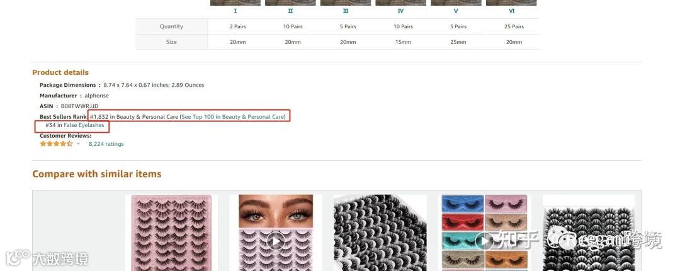Screen dimensions: 680x271
Task: Click the manufacturer name alphonse
Action: (x=97, y=96)
